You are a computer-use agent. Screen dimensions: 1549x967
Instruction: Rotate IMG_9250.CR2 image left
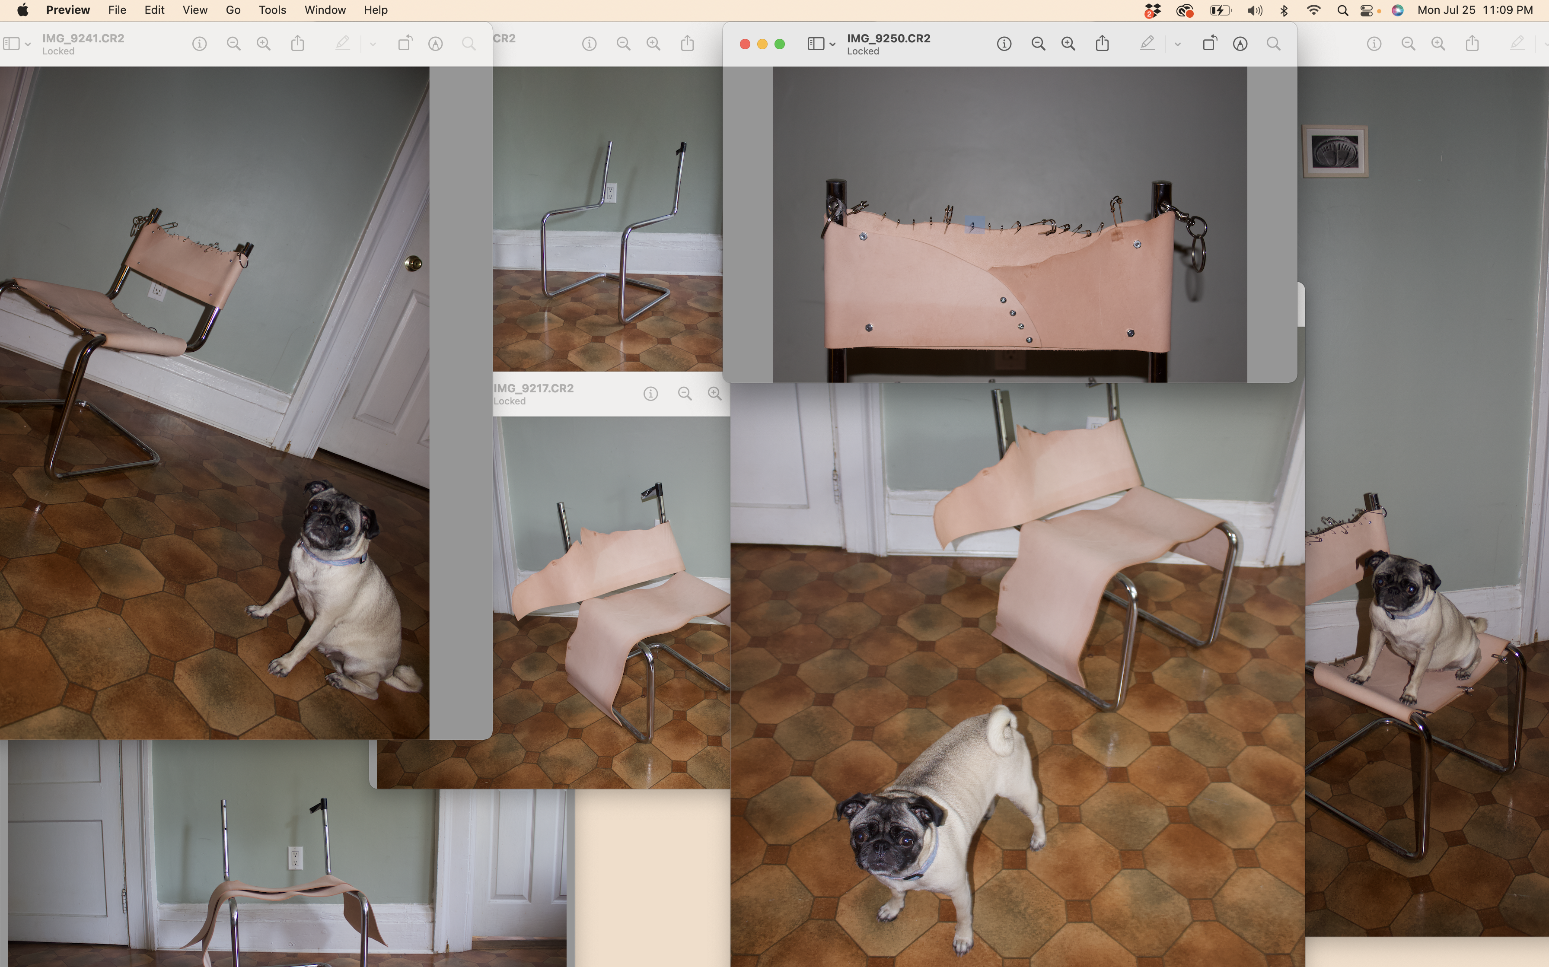coord(1209,44)
